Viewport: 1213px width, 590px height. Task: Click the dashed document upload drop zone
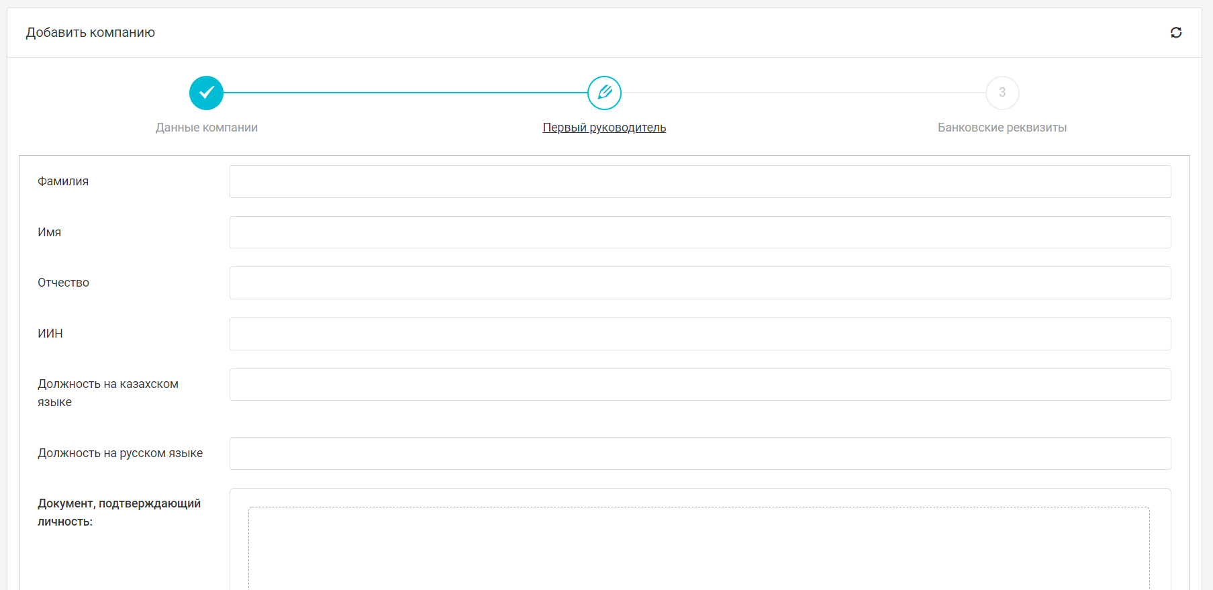pyautogui.click(x=698, y=547)
